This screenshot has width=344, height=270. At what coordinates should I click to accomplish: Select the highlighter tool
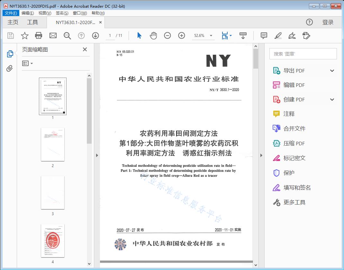[x=278, y=36]
